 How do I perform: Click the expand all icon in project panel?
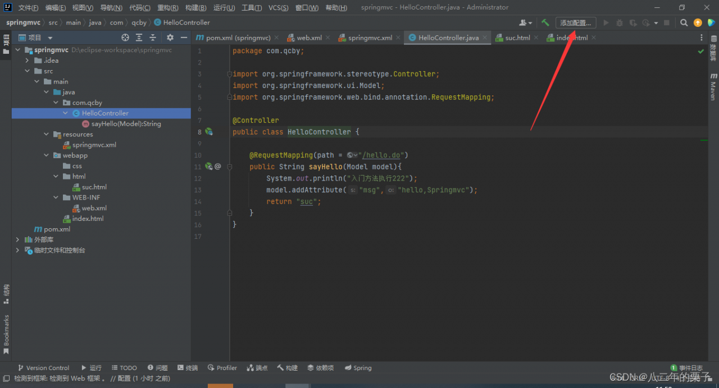click(x=139, y=38)
